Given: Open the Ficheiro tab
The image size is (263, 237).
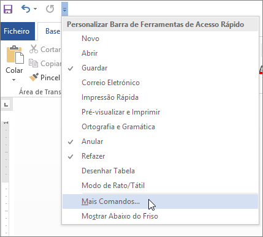Looking at the screenshot, I should (x=17, y=31).
